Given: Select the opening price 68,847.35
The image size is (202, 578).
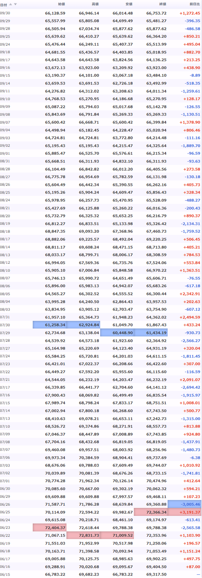Looking at the screenshot, I should (55, 231).
